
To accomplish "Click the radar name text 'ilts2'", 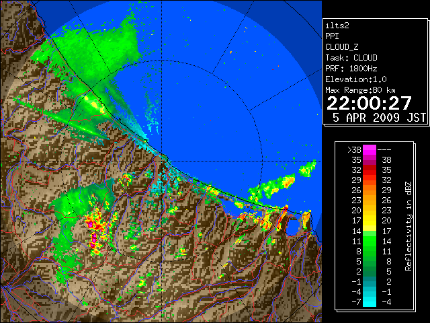I will 337,26.
